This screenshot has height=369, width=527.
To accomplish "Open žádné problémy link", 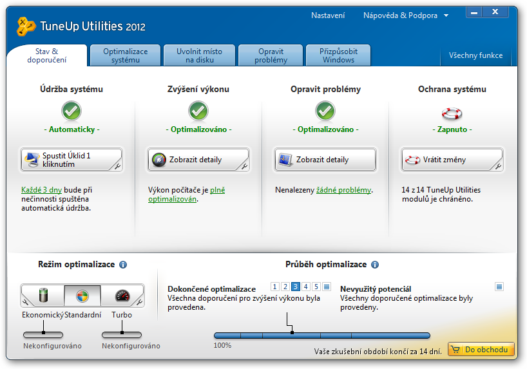I will tap(343, 190).
